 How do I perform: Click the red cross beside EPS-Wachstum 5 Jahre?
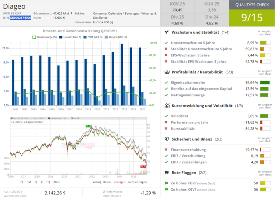pos(167,55)
